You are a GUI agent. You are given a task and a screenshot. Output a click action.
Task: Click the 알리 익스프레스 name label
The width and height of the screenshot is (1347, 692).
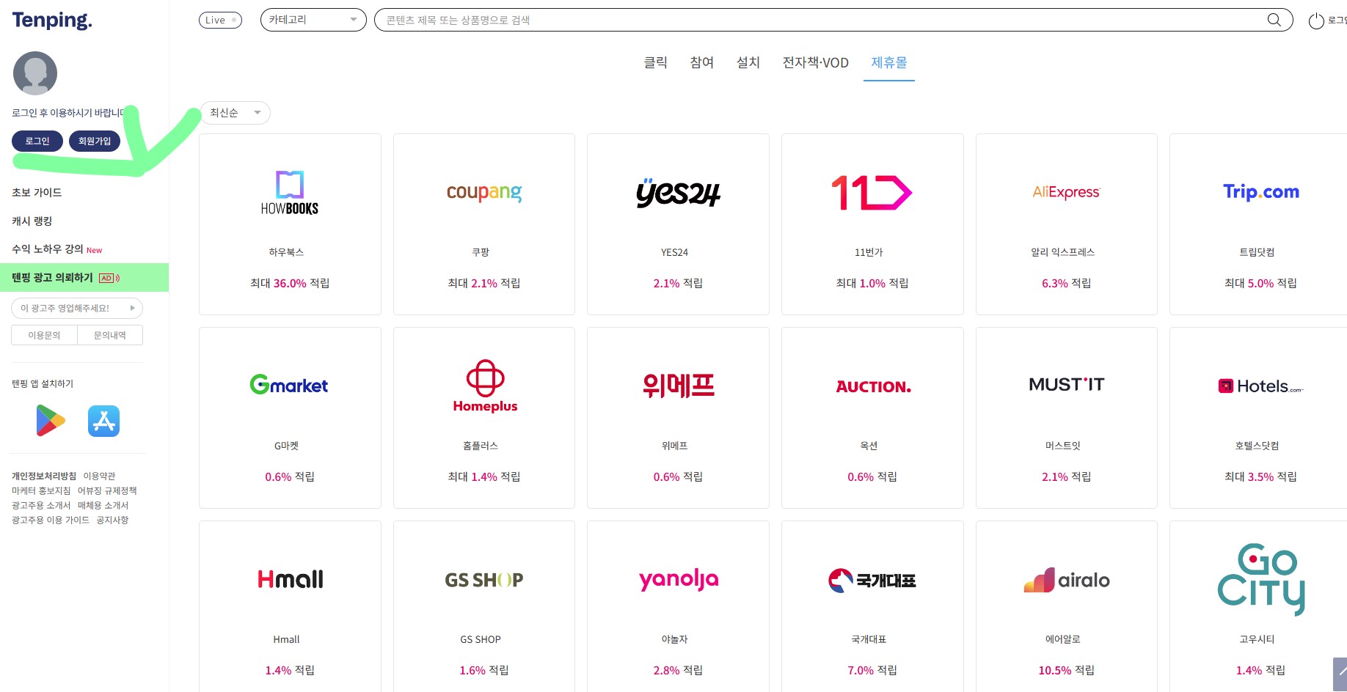(x=1063, y=252)
